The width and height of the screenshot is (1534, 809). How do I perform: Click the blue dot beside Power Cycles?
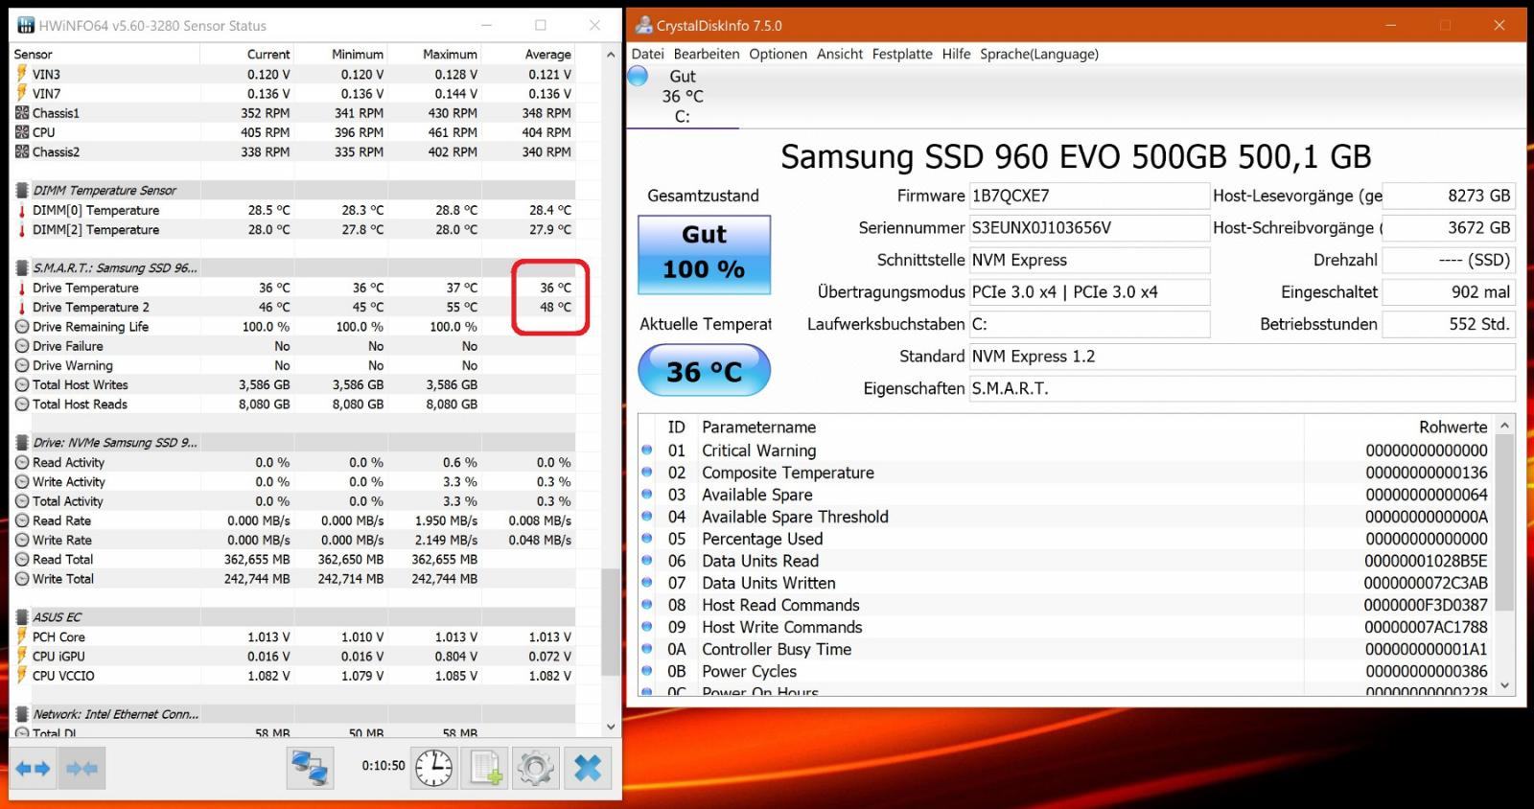click(x=647, y=671)
